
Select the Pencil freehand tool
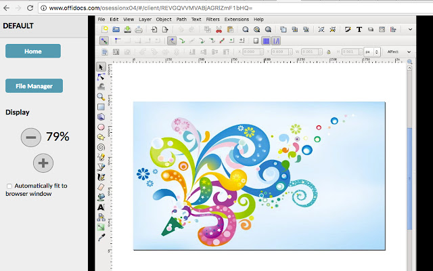[101, 157]
